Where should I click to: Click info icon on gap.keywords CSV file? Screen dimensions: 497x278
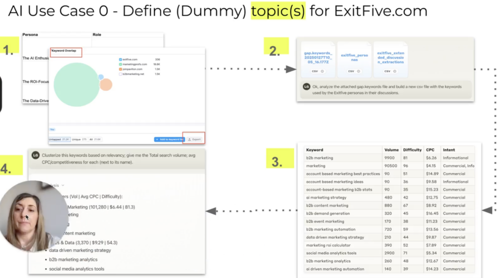pos(322,71)
